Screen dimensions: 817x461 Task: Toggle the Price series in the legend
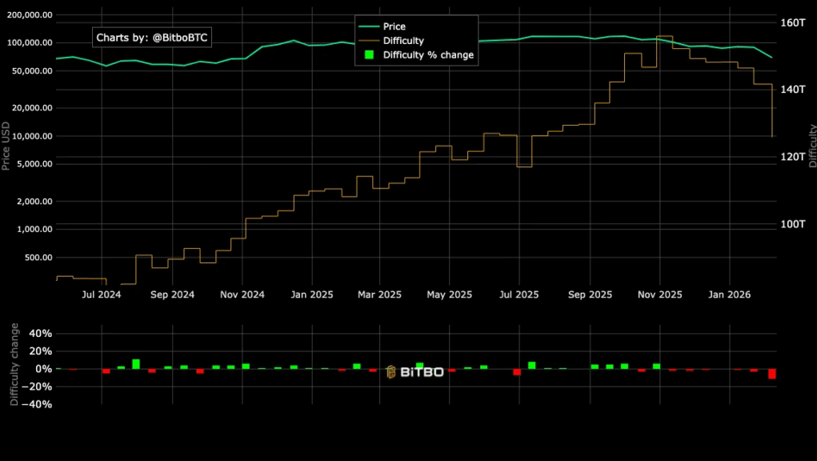pyautogui.click(x=393, y=26)
